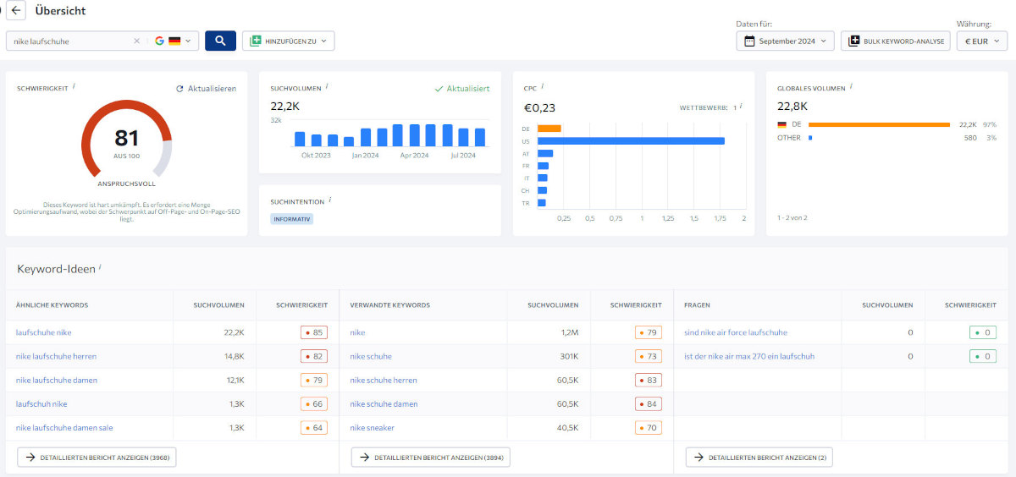Screen dimensions: 1016x477
Task: Open keyword 'nike laufschuhe damen sale'
Action: point(64,428)
